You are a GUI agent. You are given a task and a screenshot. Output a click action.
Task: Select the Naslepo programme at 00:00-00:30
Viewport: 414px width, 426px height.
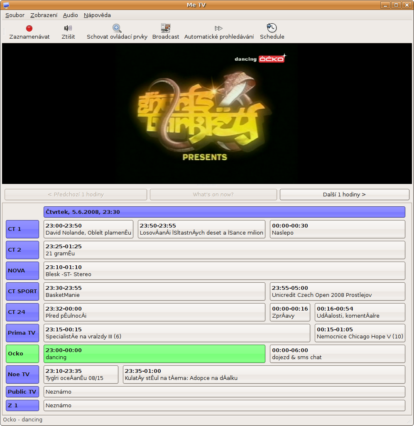point(338,229)
